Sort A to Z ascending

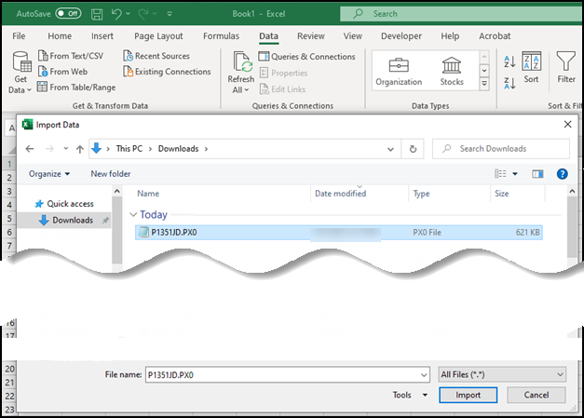[509, 61]
